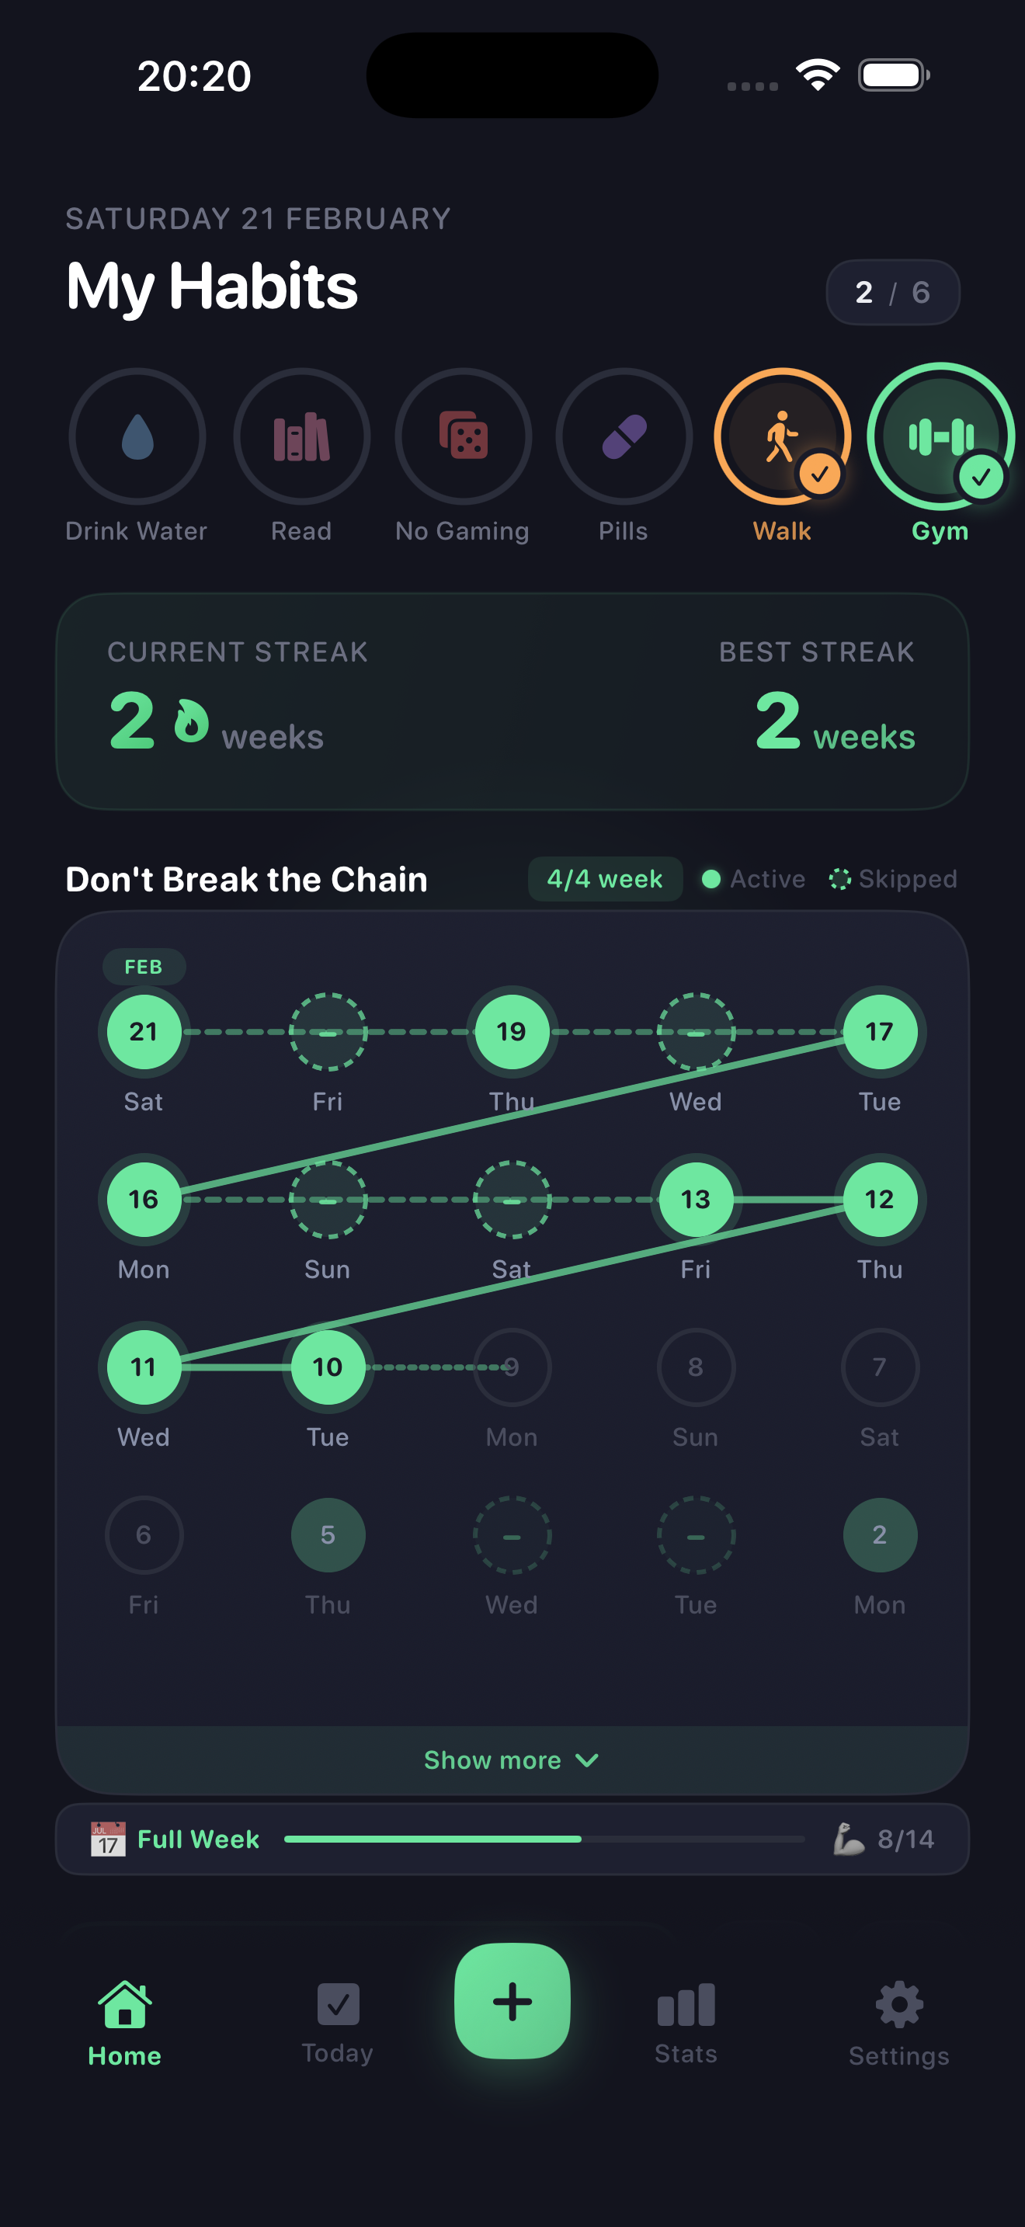Tap the No Gaming habit icon

tap(462, 436)
